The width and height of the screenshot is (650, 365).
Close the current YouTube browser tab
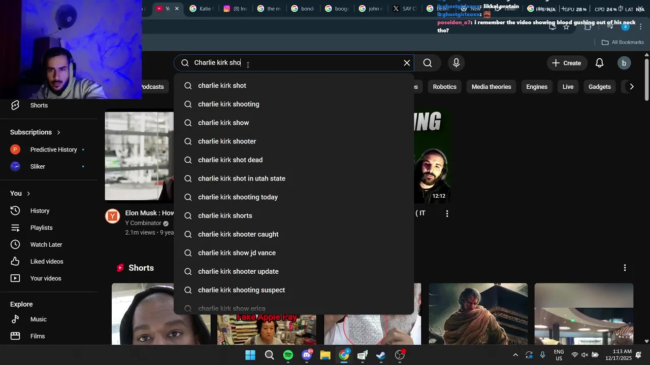177,9
